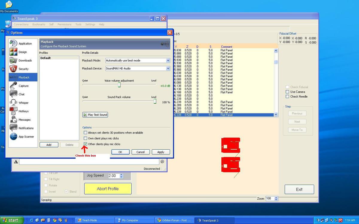Open the Tools menu in TeamSpeak

tap(78, 24)
